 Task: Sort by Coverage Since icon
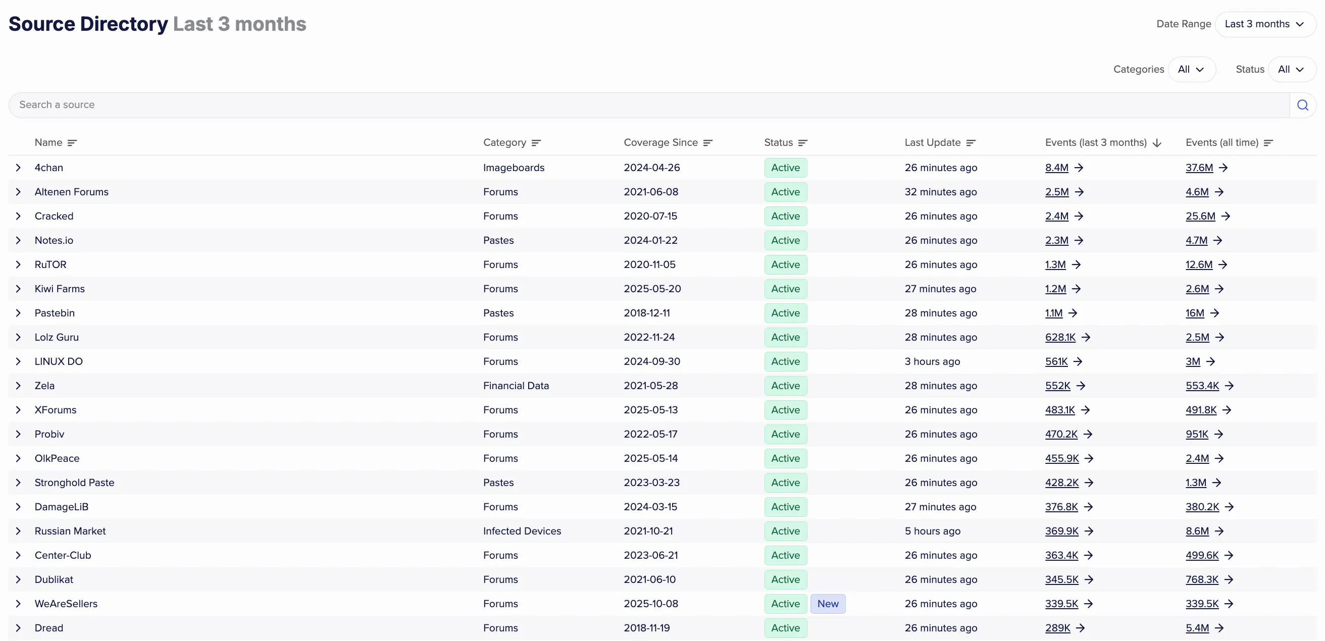tap(708, 143)
